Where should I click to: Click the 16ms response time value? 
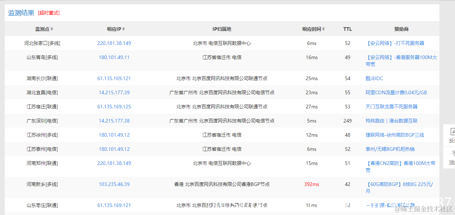[x=312, y=57]
